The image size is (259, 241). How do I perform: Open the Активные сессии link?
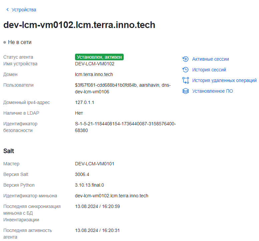[x=210, y=59]
